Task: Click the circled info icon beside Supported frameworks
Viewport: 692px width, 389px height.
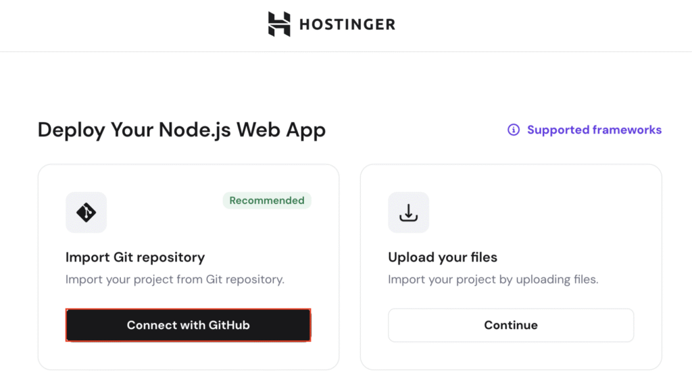Action: click(x=514, y=130)
